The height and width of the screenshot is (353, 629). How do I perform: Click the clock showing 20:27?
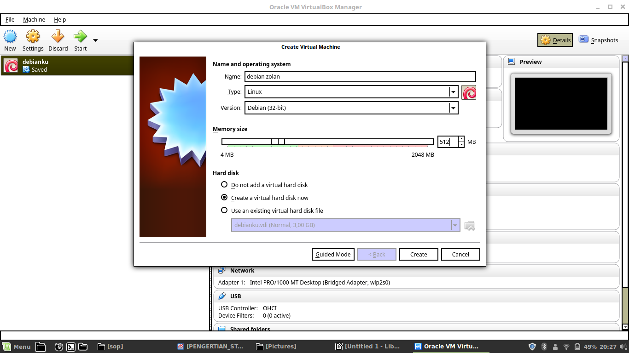[608, 347]
